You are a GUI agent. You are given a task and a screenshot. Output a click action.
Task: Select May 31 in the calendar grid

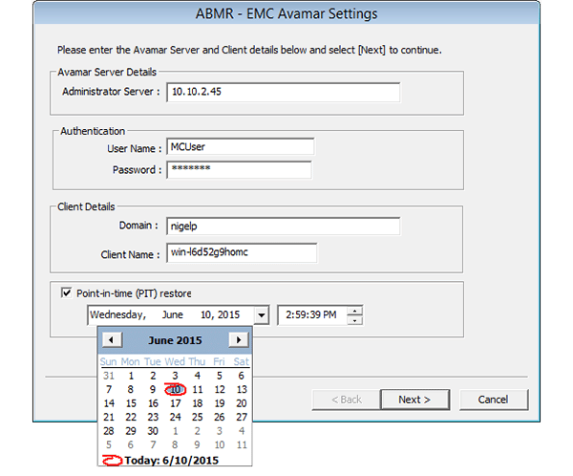[x=109, y=376]
